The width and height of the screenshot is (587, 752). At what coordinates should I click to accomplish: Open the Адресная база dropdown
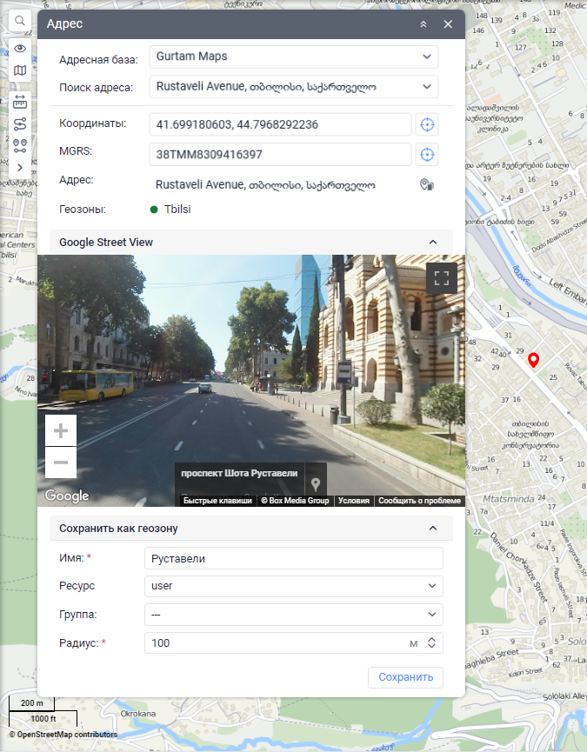[293, 57]
